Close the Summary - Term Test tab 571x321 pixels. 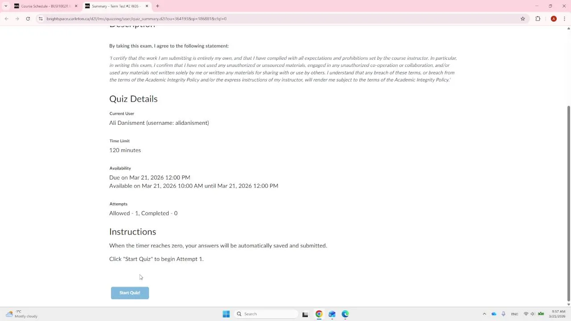point(147,6)
